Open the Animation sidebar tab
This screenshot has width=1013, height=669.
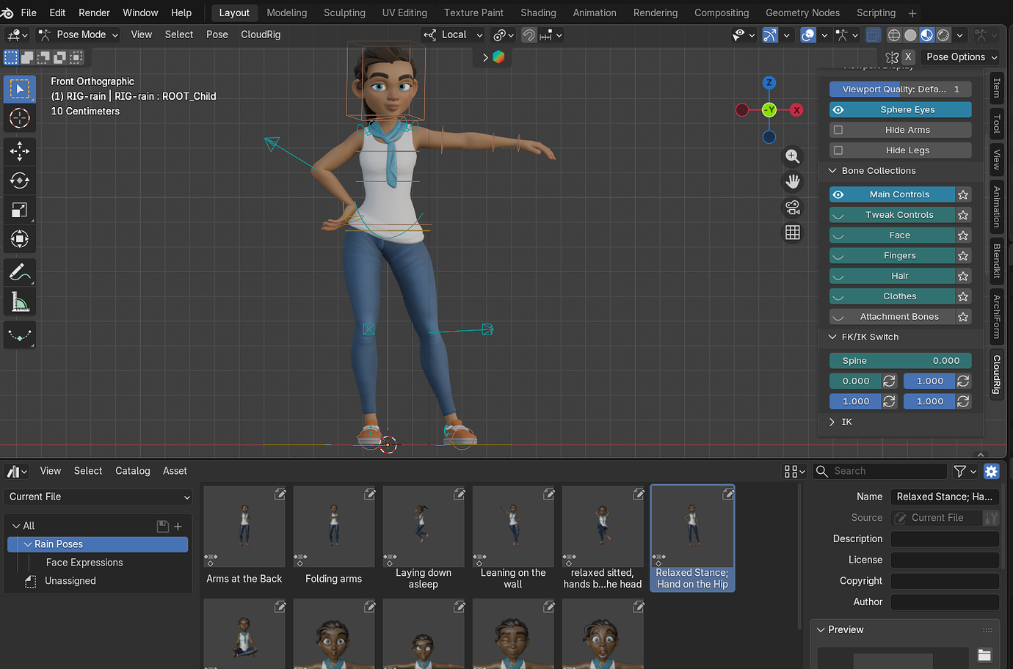pyautogui.click(x=997, y=207)
